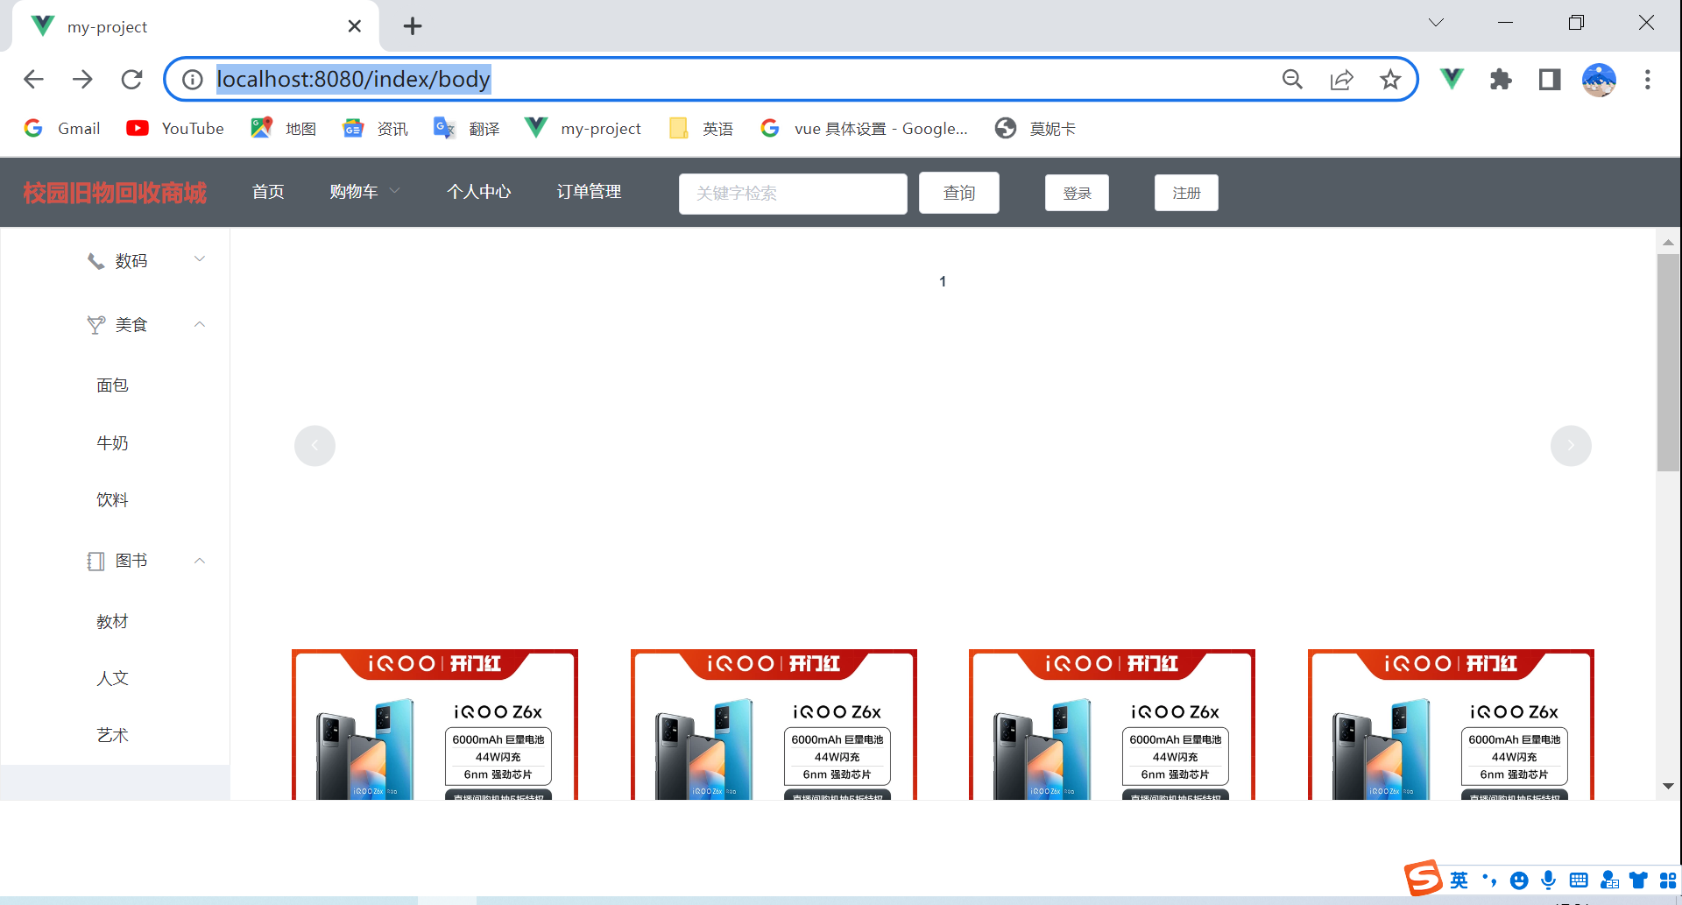
Task: Select 人文 in the sidebar
Action: tap(112, 679)
